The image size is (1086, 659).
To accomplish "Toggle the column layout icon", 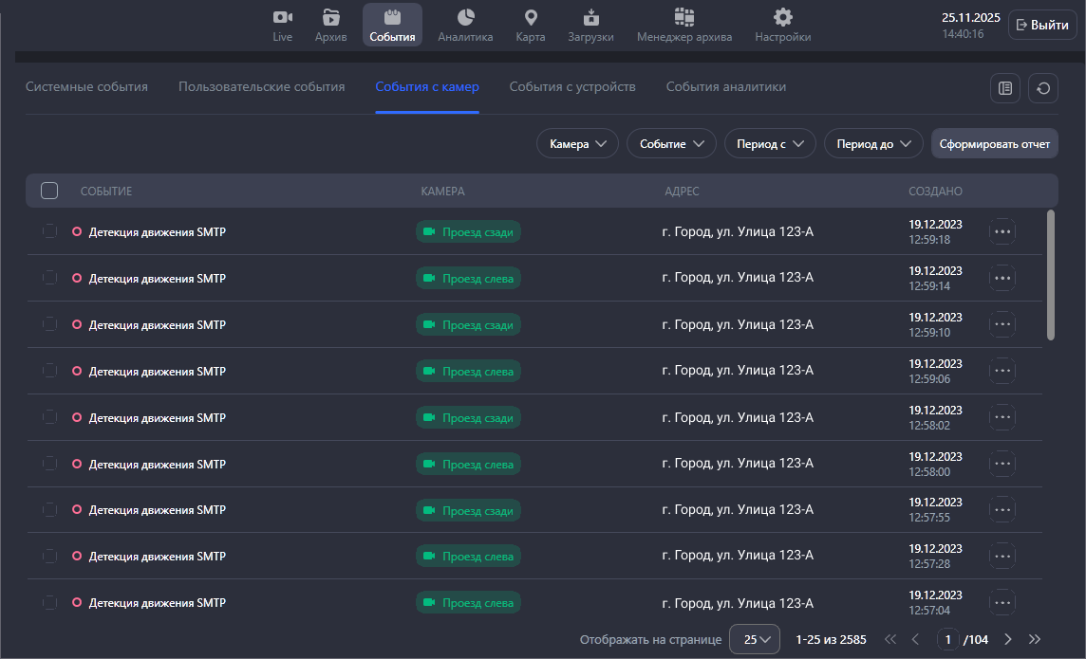I will 1004,88.
